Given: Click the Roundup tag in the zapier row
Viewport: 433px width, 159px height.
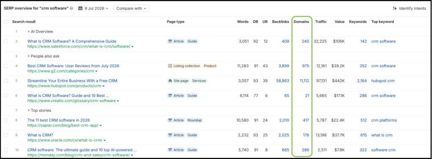Looking at the screenshot, I should tap(195, 120).
